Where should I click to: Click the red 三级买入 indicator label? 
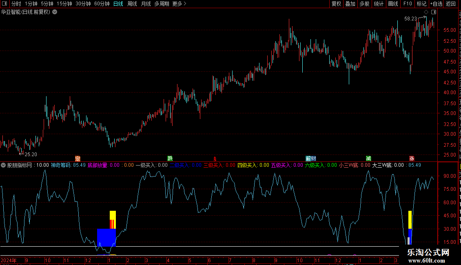pyautogui.click(x=219, y=165)
